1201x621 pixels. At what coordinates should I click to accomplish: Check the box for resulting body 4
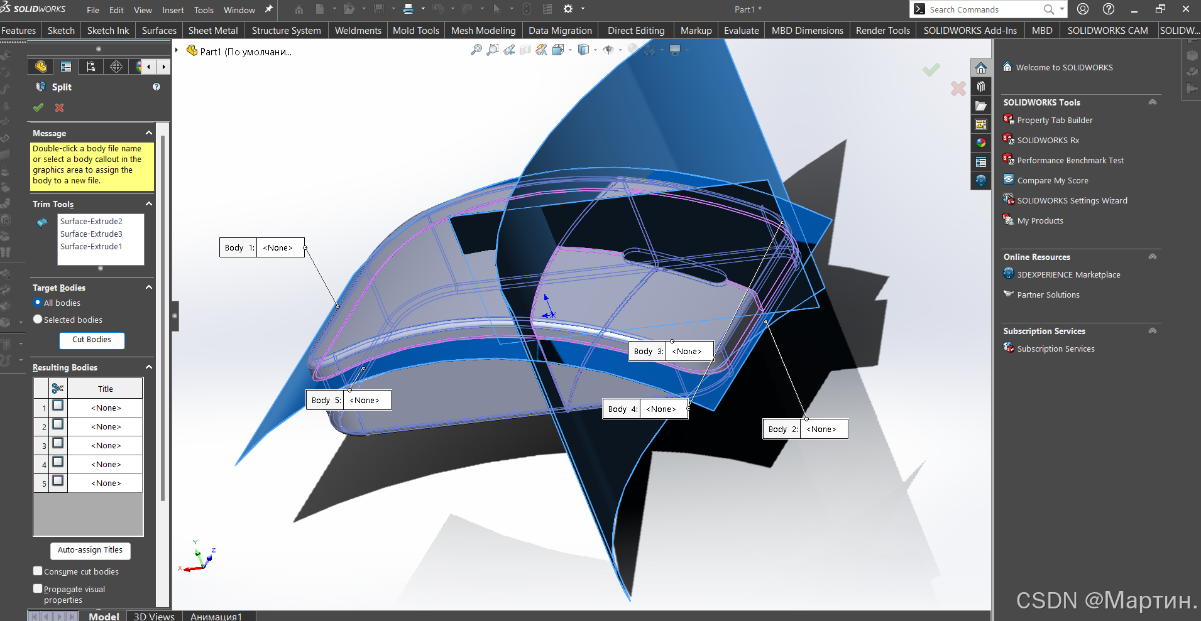pos(58,462)
